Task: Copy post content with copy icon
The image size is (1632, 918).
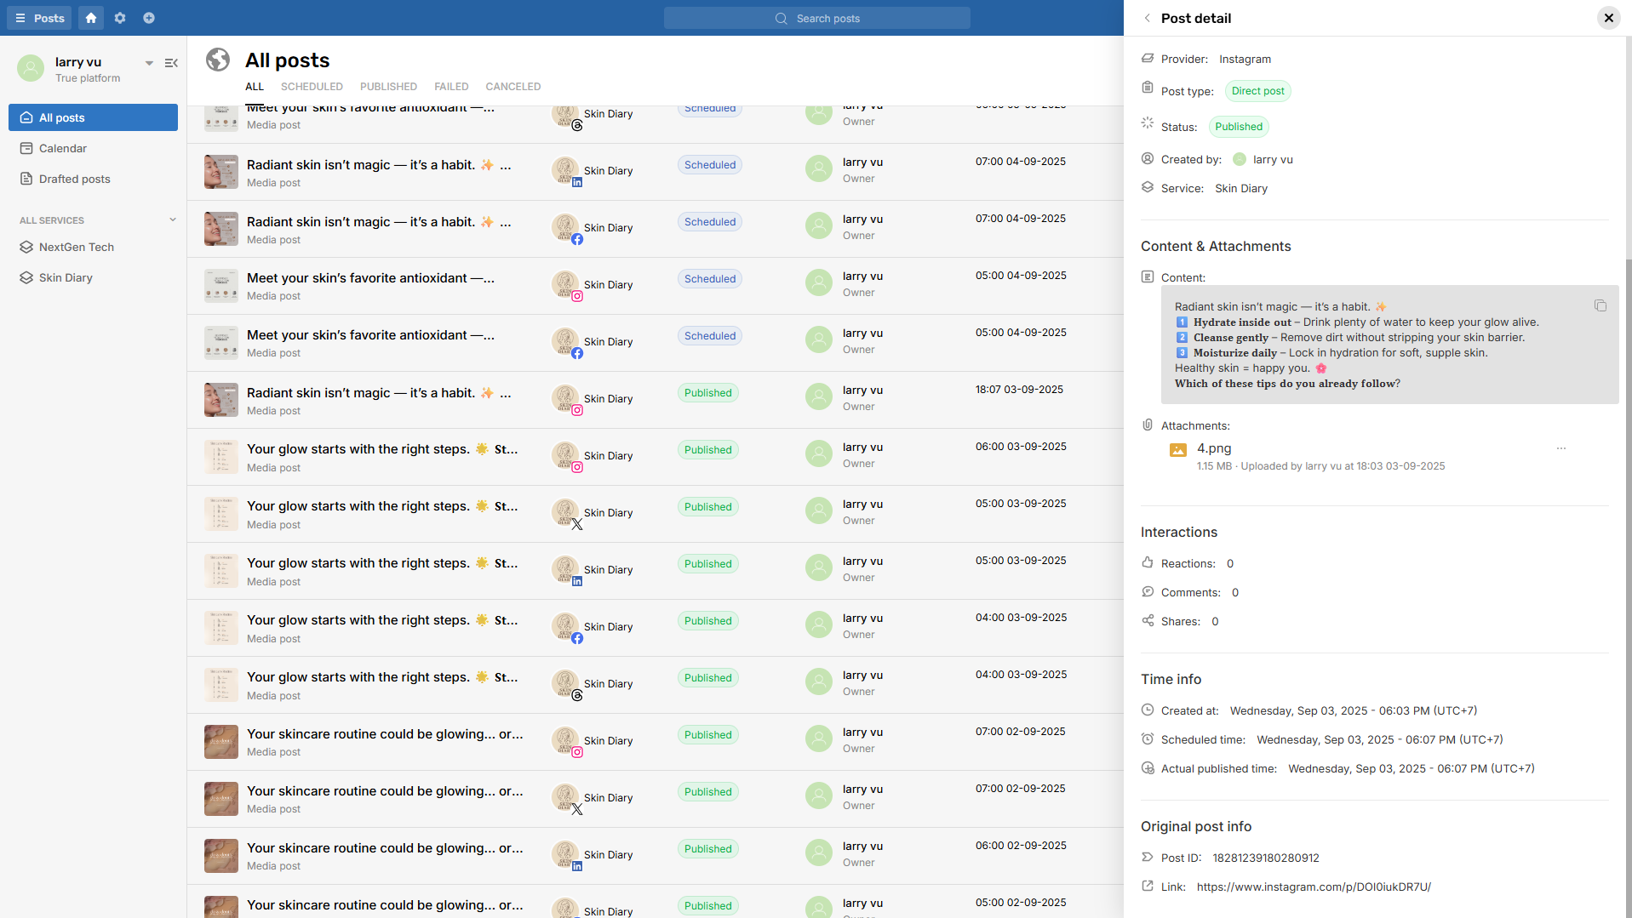Action: click(1600, 305)
